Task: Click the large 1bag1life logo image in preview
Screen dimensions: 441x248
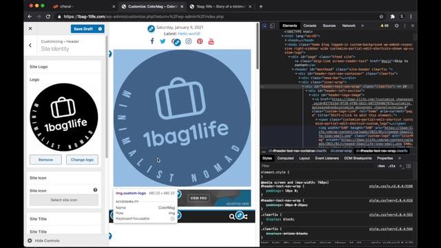Action: 182,118
